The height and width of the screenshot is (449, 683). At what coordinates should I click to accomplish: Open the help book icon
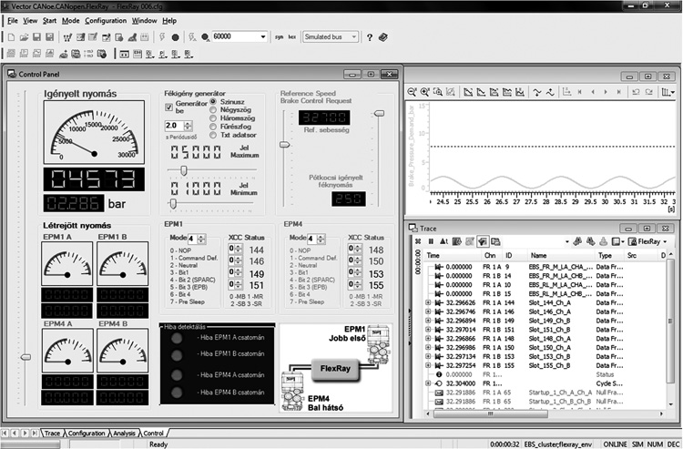pos(382,37)
